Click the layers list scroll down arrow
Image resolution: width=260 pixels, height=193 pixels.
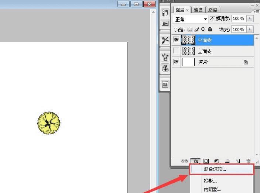pyautogui.click(x=257, y=155)
